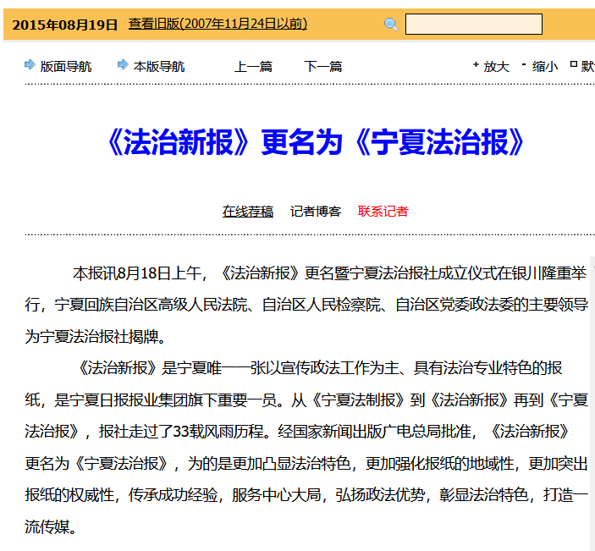Open the 版面导航 navigation
The image size is (595, 551).
pyautogui.click(x=66, y=66)
